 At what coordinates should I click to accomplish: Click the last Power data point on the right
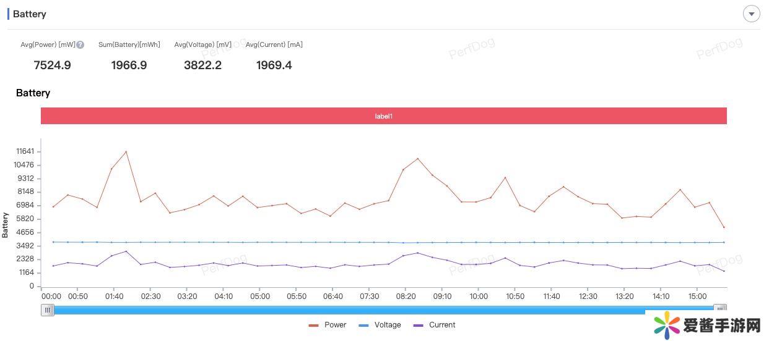[x=724, y=227]
